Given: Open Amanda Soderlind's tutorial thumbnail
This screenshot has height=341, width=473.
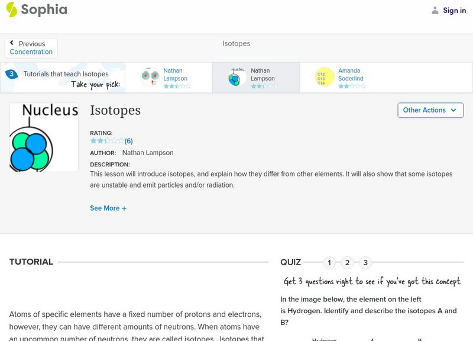Looking at the screenshot, I should point(325,78).
